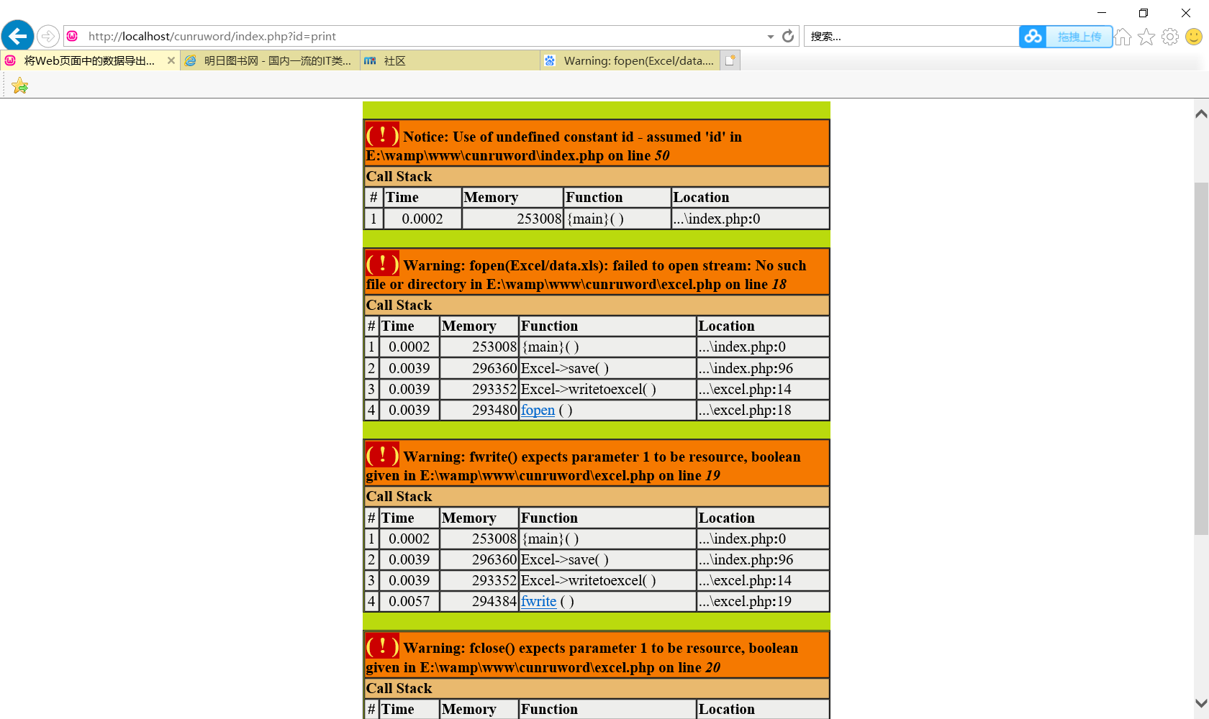Switch to the Warning: fopen(Excel/data... tab
This screenshot has height=719, width=1209.
tap(630, 60)
